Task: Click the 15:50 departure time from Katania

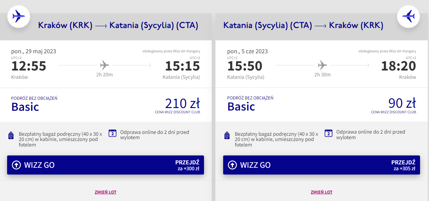Action: (x=245, y=66)
